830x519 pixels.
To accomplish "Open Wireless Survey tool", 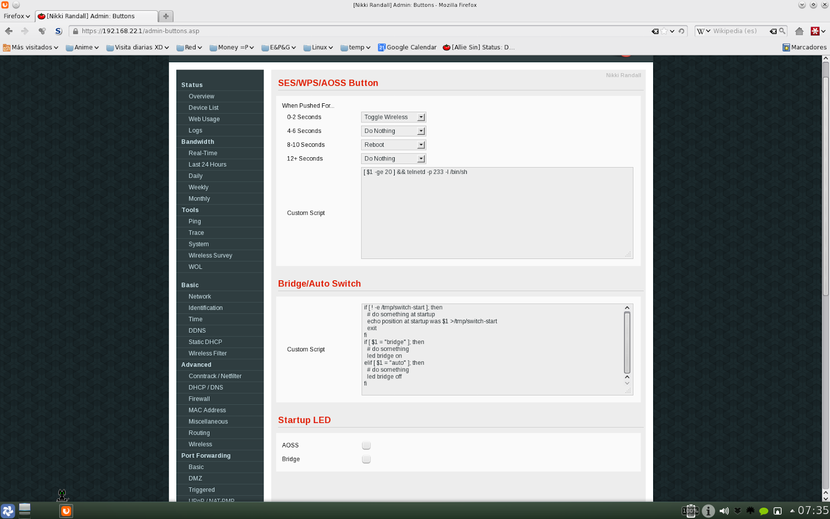I will [210, 255].
